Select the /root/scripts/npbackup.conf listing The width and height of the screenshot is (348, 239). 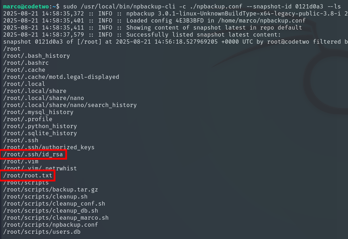[x=50, y=225]
